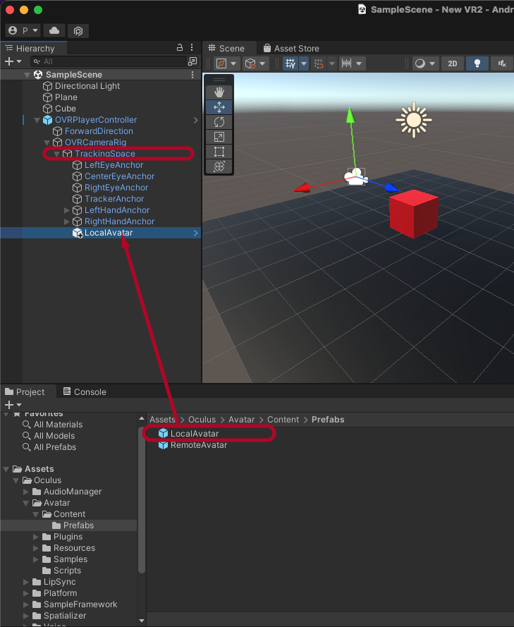
Task: Select ForwardDirection in hierarchy
Action: point(99,131)
